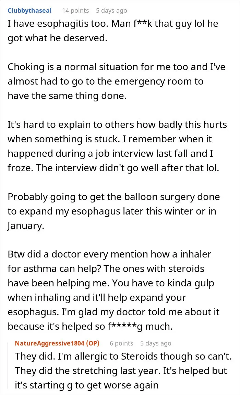Open the reply's '5 days ago' timestamp

[156, 343]
